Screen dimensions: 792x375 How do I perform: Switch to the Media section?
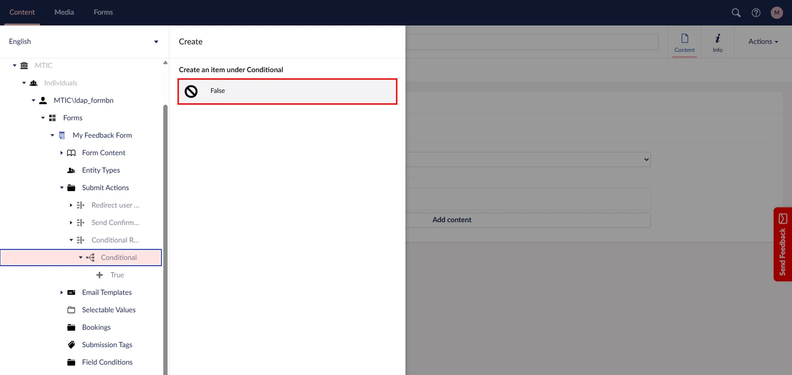pyautogui.click(x=64, y=12)
